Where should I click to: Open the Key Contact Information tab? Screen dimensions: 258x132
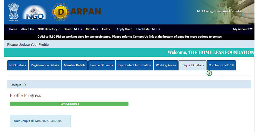[x=134, y=65]
